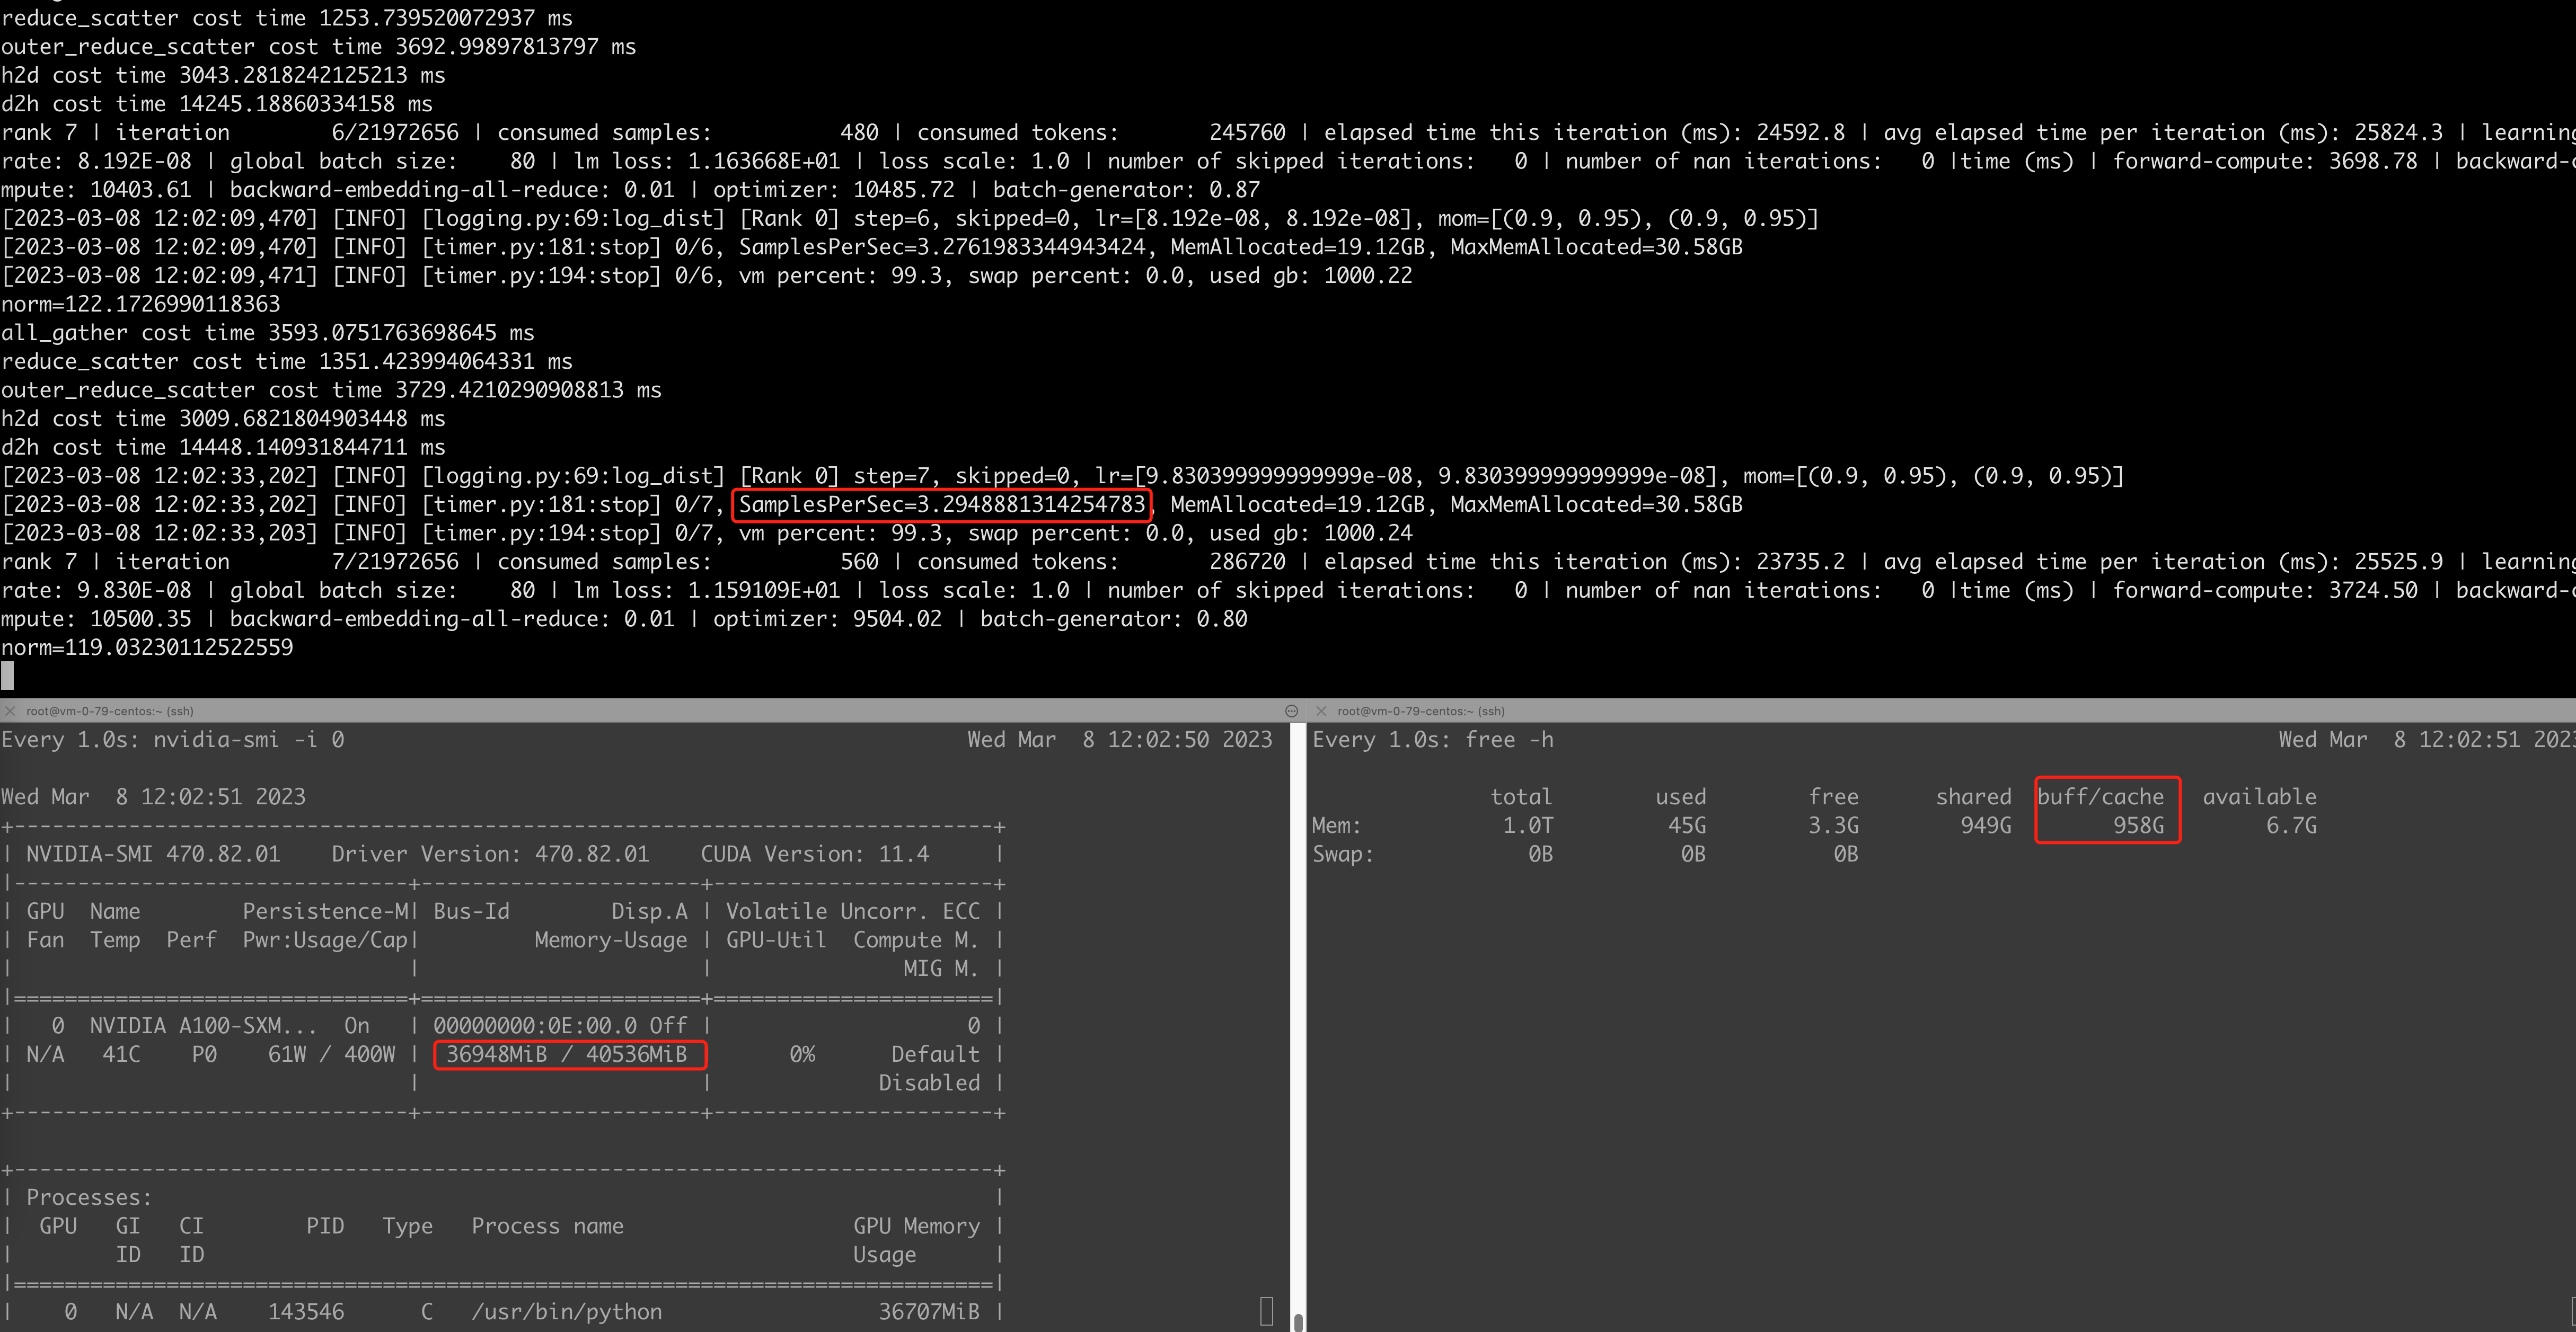This screenshot has width=2576, height=1332.
Task: Click 'SamplesPerSec=3.2948881314254783' value
Action: click(942, 504)
